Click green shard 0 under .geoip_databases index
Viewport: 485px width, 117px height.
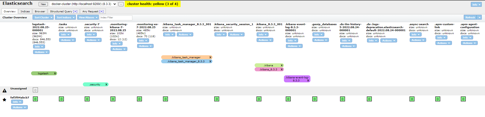[x=315, y=99]
